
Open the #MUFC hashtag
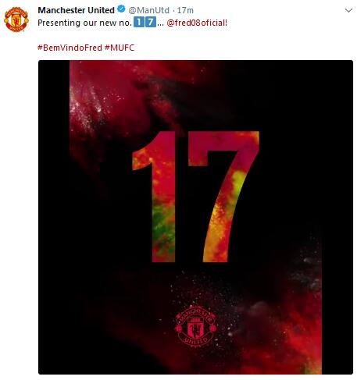(x=120, y=48)
